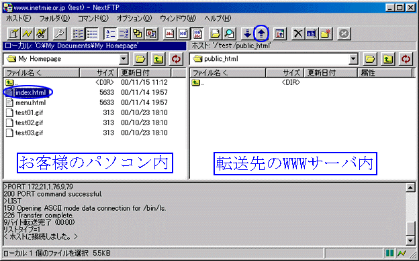Refresh the host folder with red arrows icon
The width and height of the screenshot is (419, 261).
[406, 59]
